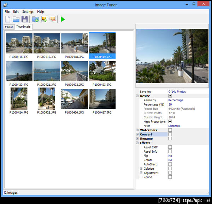The image size is (212, 204).
Task: Enable the Round checkbox
Action: [x=170, y=177]
